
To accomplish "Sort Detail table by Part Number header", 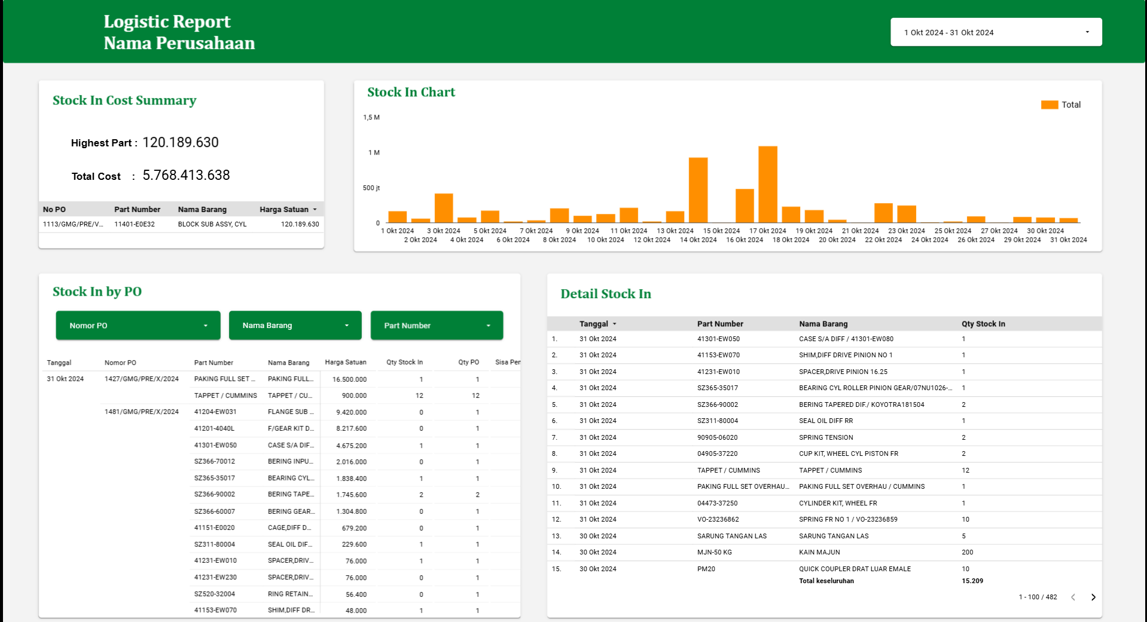I will (x=720, y=324).
